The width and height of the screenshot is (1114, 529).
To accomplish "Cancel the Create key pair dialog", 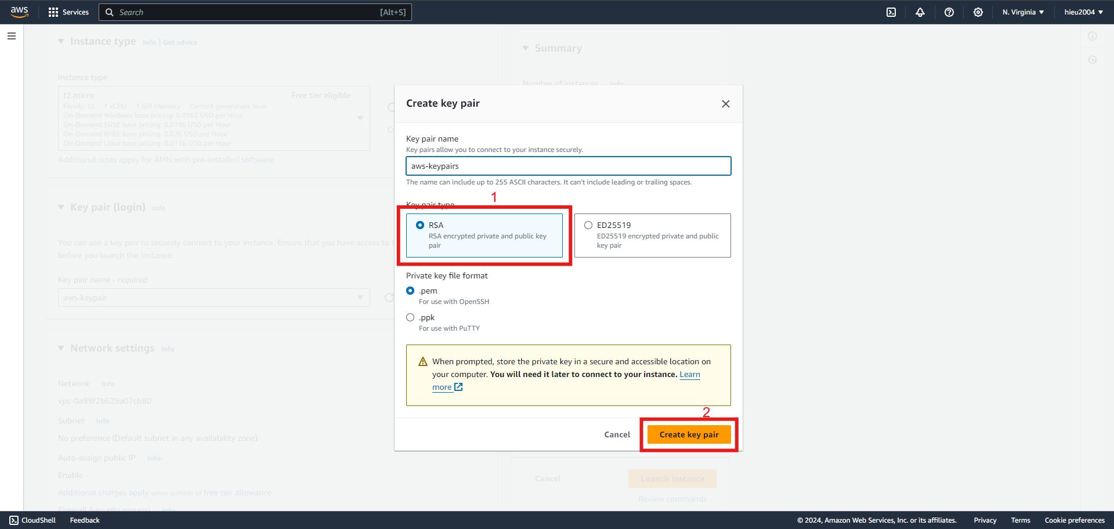I will click(x=617, y=434).
